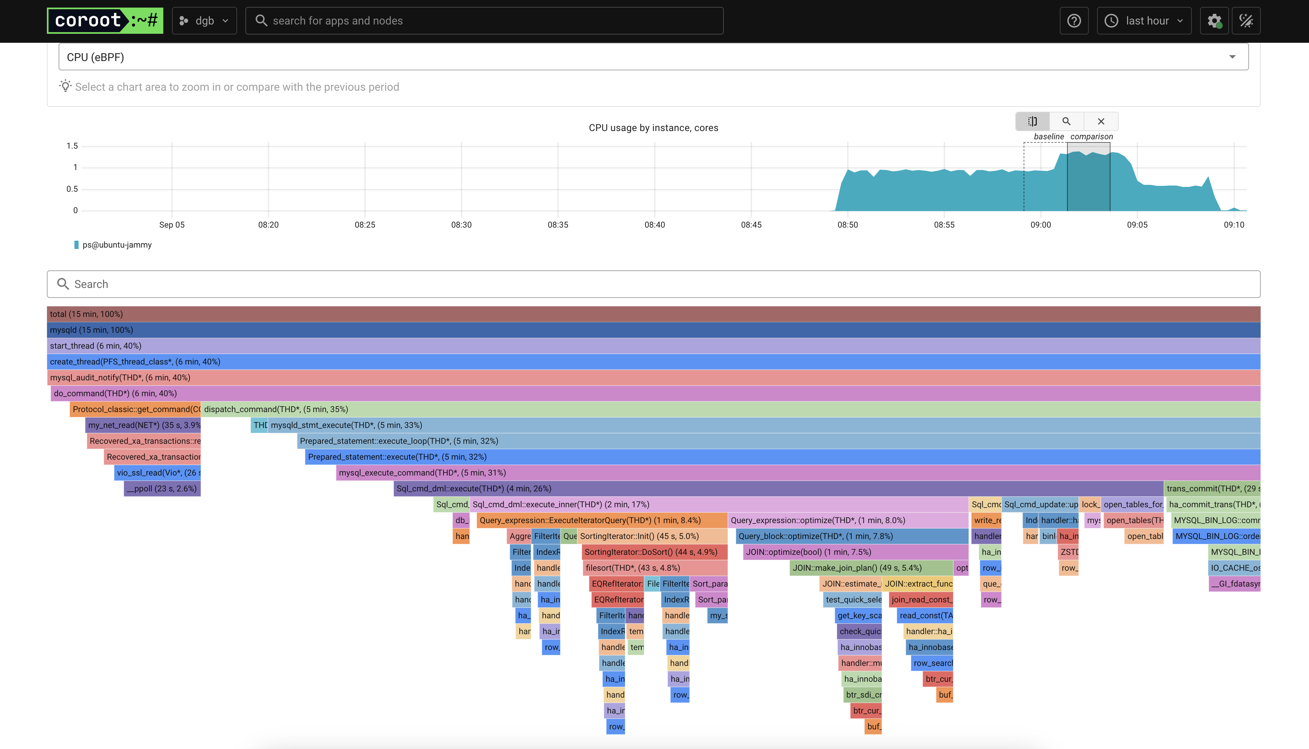Click the Sql_cmd_dml::execute_inner frame
Viewport: 1309px width, 749px height.
pos(719,505)
